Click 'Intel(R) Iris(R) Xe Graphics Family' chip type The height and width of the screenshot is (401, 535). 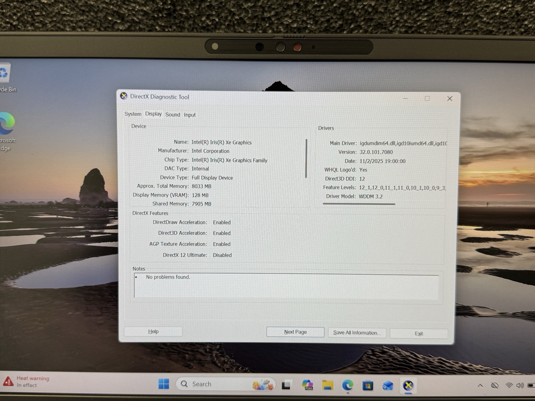[x=229, y=160]
